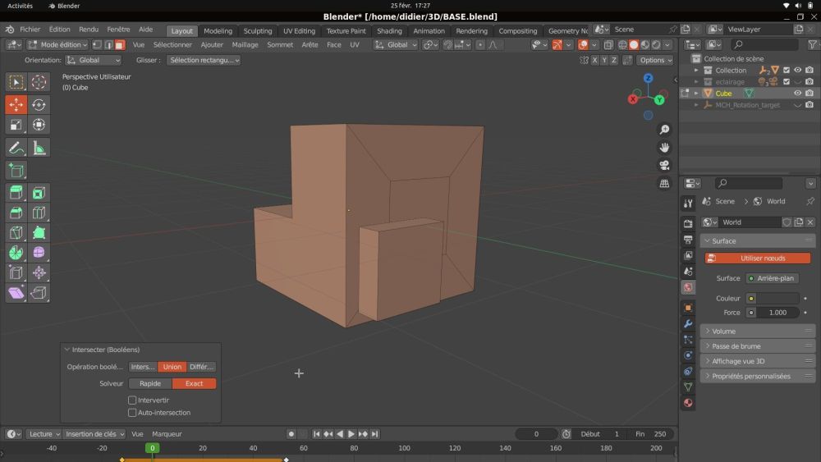Viewport: 821px width, 462px height.
Task: Toggle X axis mirror button
Action: click(594, 60)
